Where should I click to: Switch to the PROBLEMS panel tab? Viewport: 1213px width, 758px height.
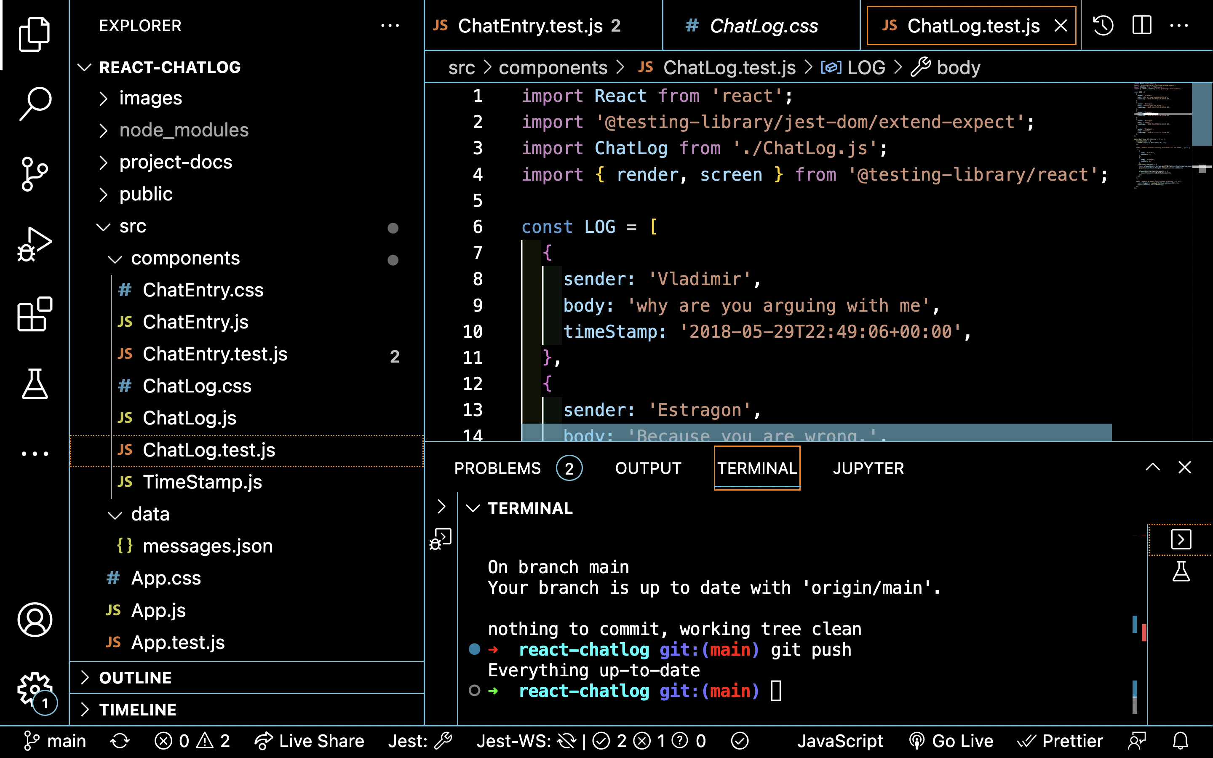click(497, 468)
